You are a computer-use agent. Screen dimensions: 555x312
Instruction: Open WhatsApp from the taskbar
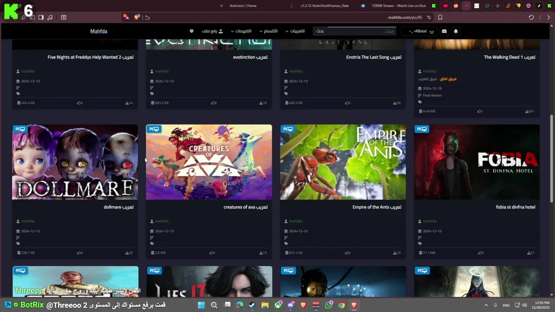(x=329, y=305)
